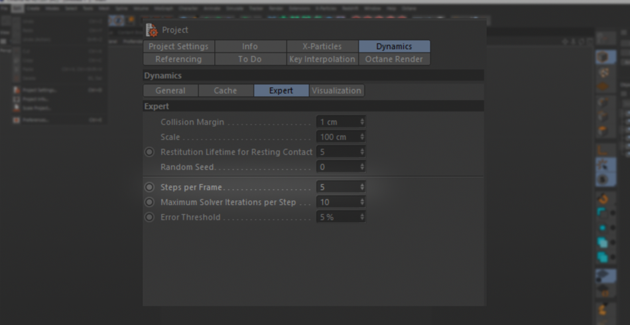630x325 pixels.
Task: Click the Scale spinner arrows
Action: 362,137
